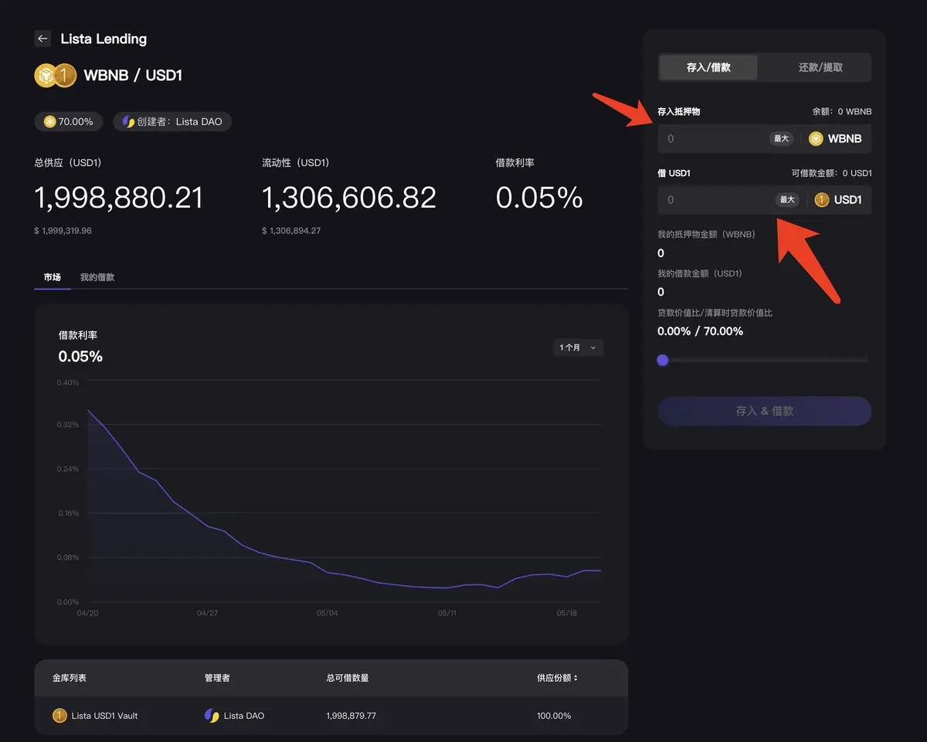927x742 pixels.
Task: Click the 金库列表 column header
Action: pyautogui.click(x=70, y=678)
